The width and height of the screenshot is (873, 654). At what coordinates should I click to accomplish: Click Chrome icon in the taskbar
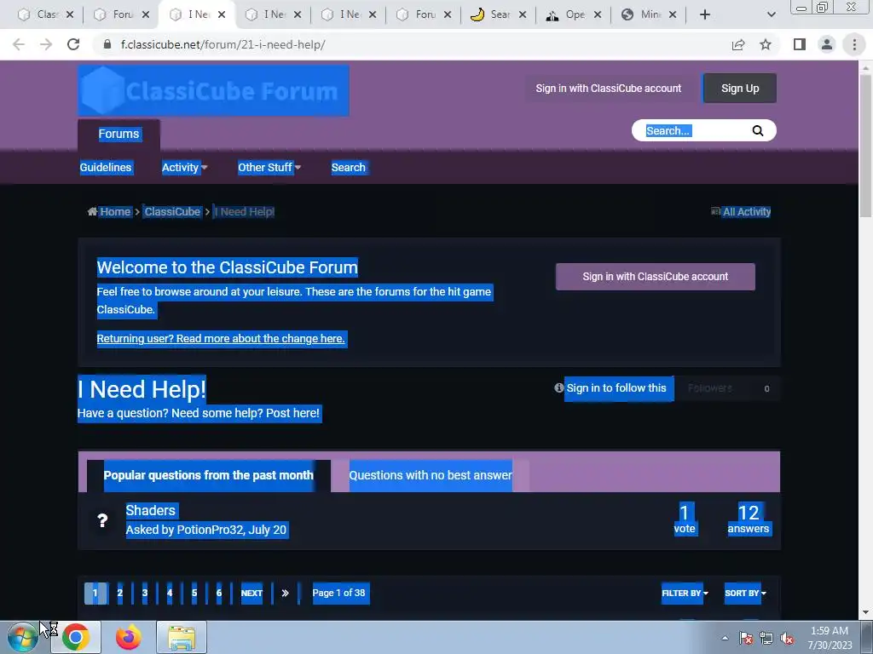(76, 637)
